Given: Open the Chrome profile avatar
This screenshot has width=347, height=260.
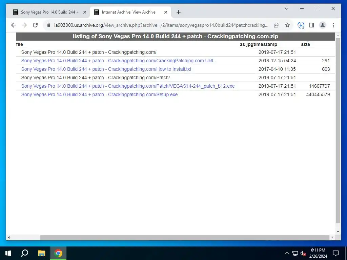Looking at the screenshot, I should point(323,25).
